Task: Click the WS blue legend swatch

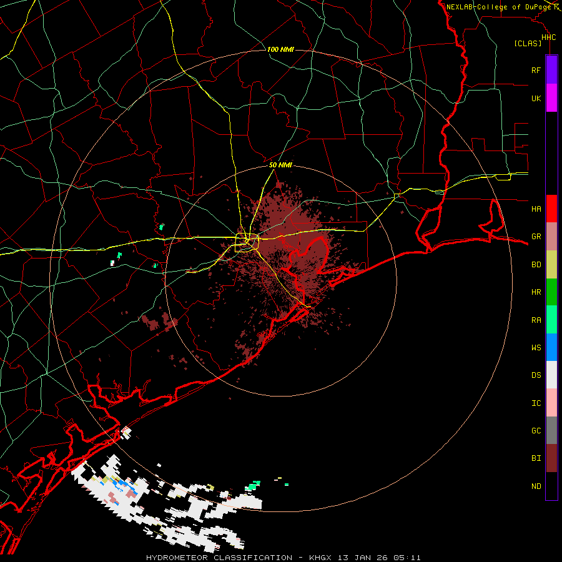Action: 551,347
